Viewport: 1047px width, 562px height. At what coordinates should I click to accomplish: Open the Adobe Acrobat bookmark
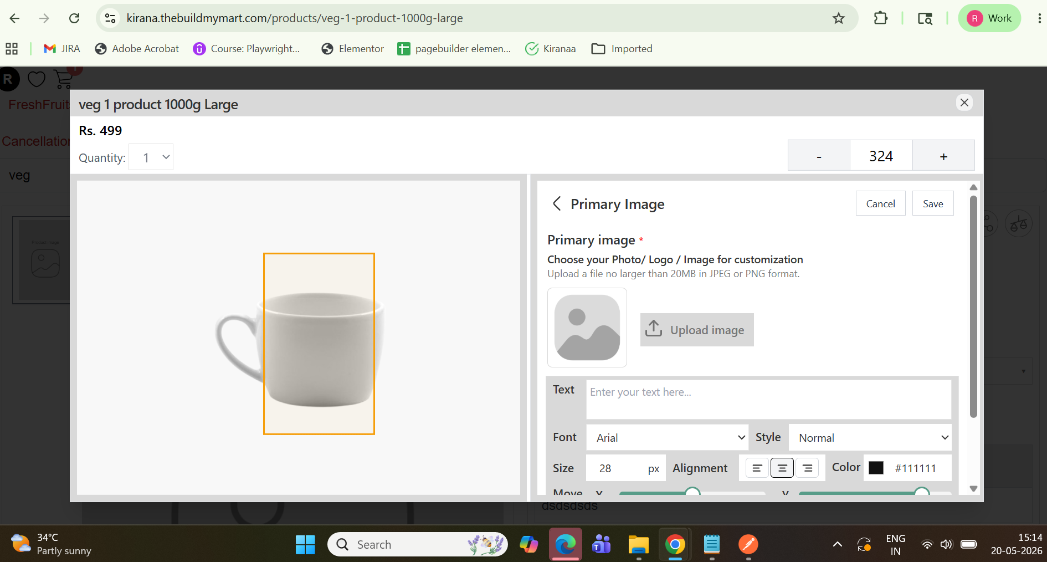pos(137,49)
